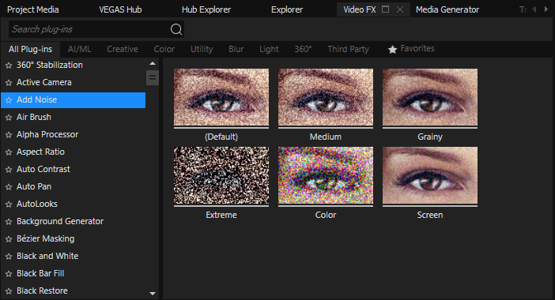The image size is (555, 300).
Task: Toggle the Bézier Masking favorite star
Action: [9, 239]
